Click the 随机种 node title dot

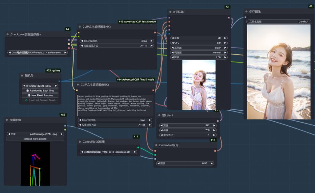tap(22, 76)
